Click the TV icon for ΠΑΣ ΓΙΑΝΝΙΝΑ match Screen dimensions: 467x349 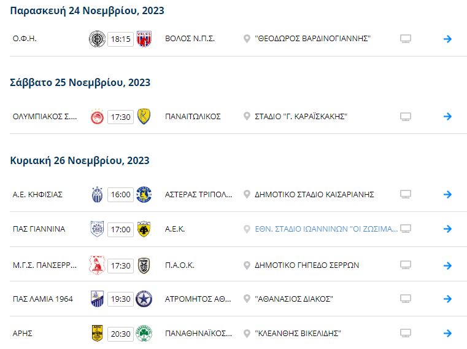(x=406, y=229)
